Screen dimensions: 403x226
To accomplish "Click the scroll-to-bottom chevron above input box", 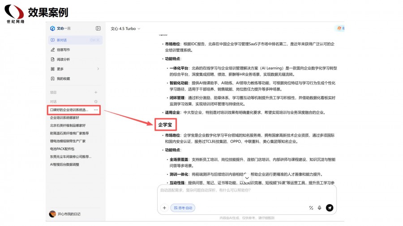I will coord(247,178).
